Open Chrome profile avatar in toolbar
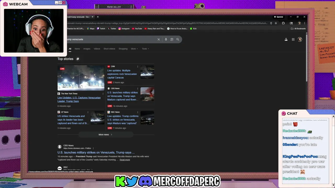Image resolution: width=335 pixels, height=188 pixels. coord(299,23)
